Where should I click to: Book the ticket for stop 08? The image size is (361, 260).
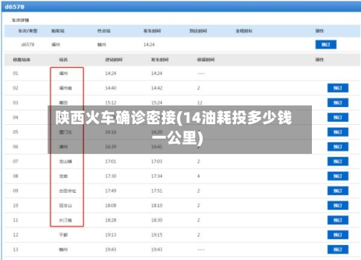pyautogui.click(x=338, y=176)
